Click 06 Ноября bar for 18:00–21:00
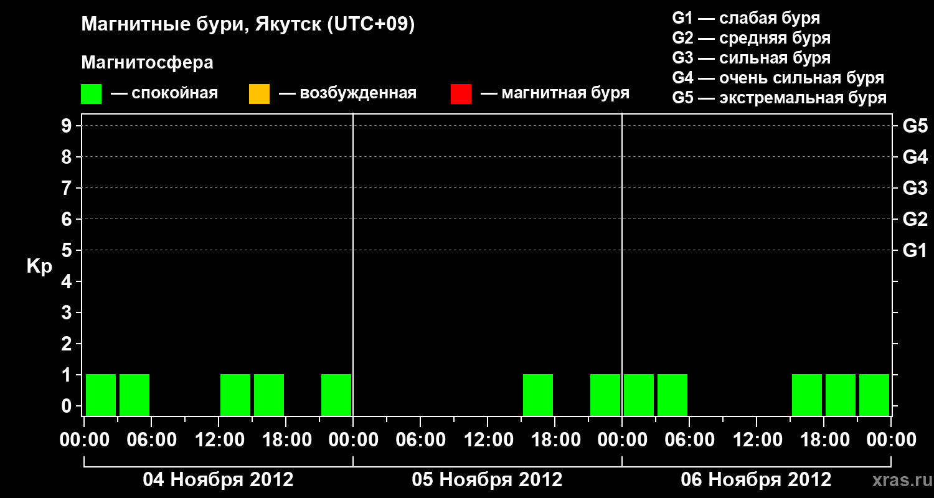 point(841,395)
